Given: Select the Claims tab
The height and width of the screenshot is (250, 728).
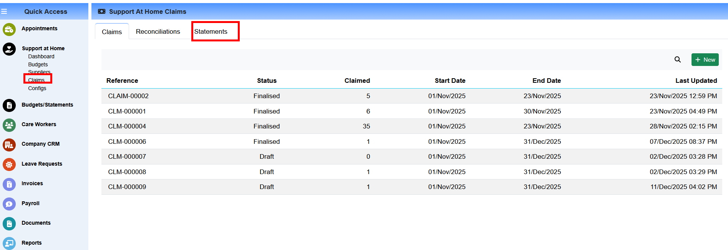Looking at the screenshot, I should 112,32.
